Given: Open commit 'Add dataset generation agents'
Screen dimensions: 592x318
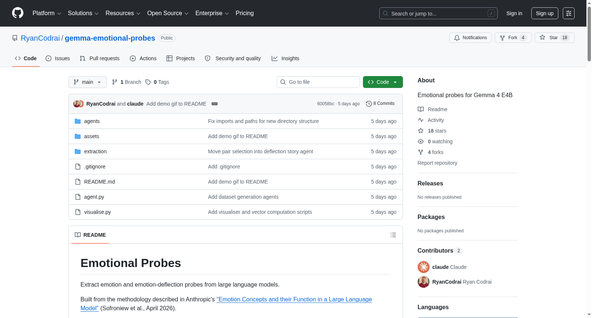Looking at the screenshot, I should 243,197.
